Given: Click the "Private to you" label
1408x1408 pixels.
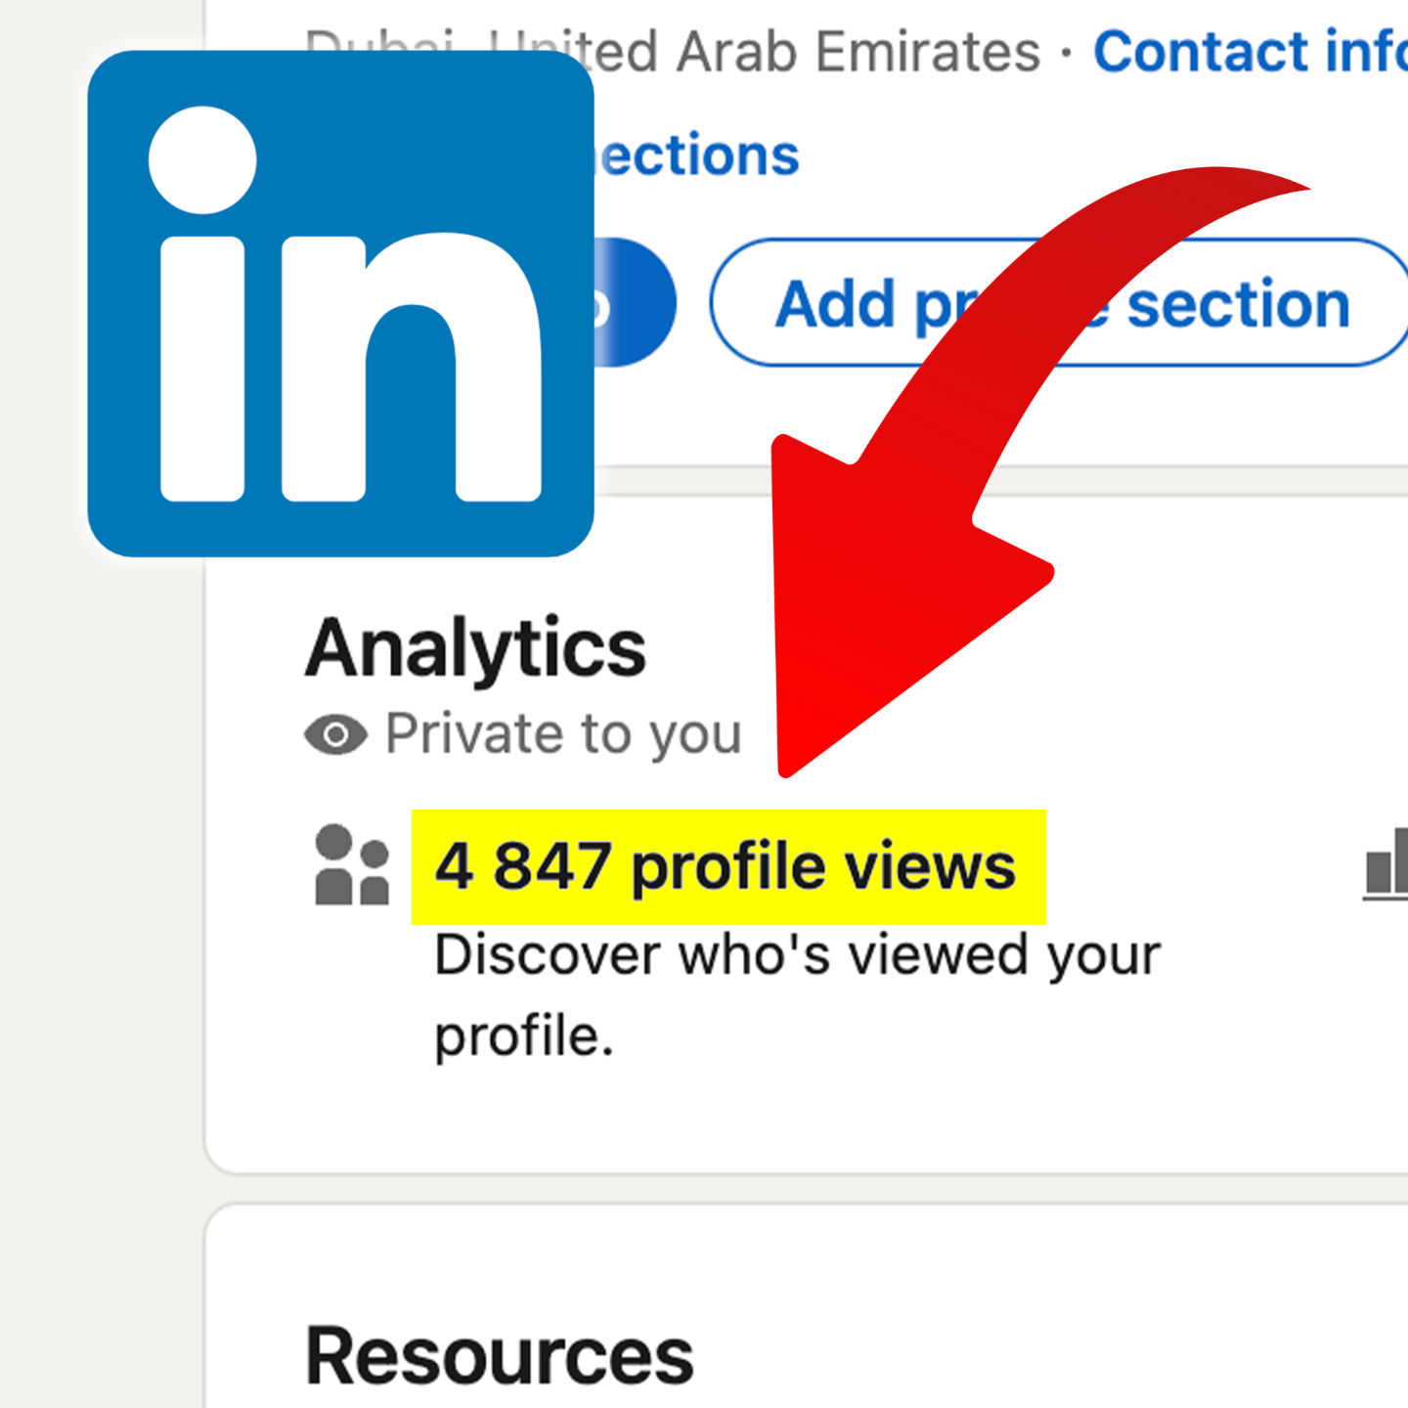Looking at the screenshot, I should click(x=563, y=734).
